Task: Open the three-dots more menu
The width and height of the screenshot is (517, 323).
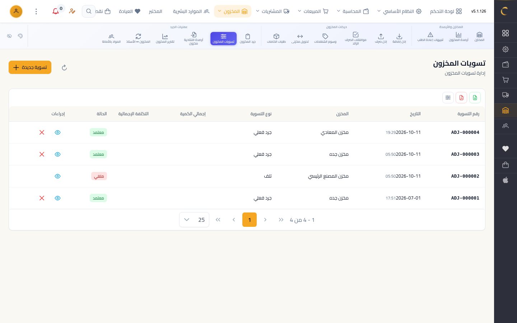Action: click(x=36, y=11)
